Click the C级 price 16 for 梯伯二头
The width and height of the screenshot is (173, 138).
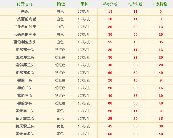(x=161, y=88)
